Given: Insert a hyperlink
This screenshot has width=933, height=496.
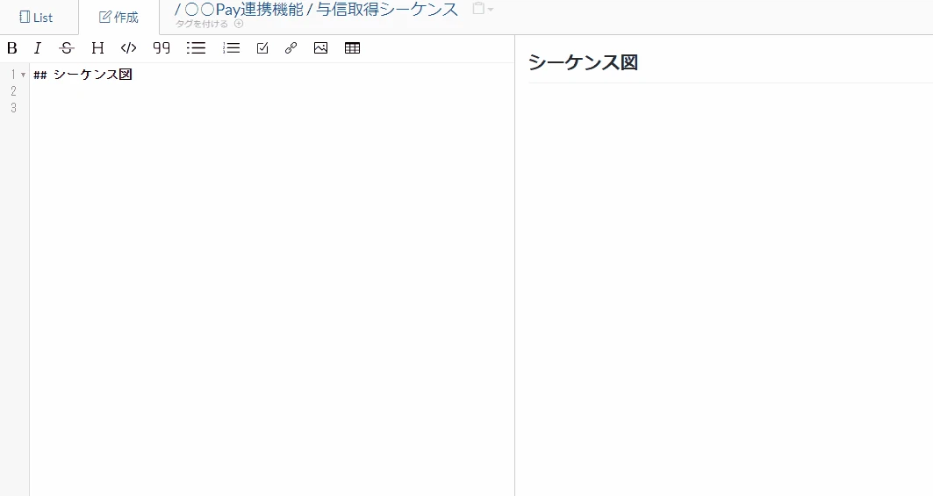Looking at the screenshot, I should pyautogui.click(x=291, y=48).
